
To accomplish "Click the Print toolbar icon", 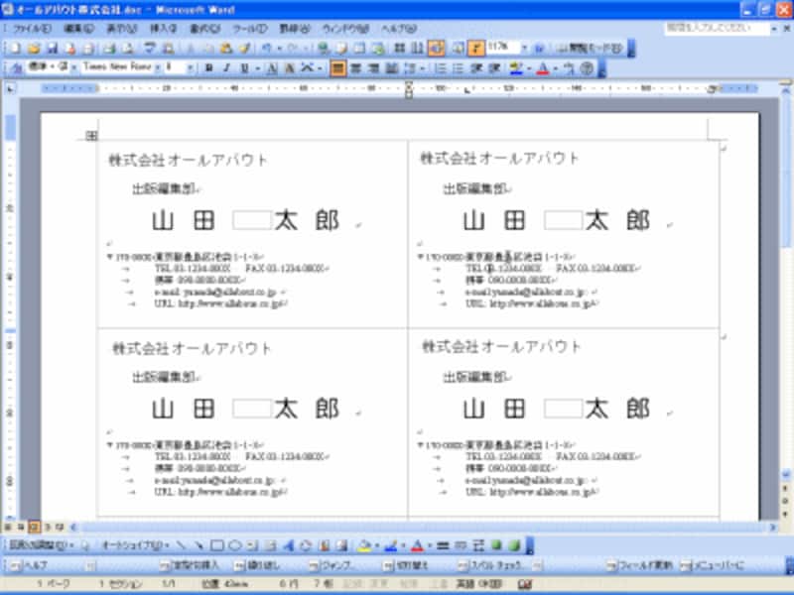I will [x=109, y=48].
